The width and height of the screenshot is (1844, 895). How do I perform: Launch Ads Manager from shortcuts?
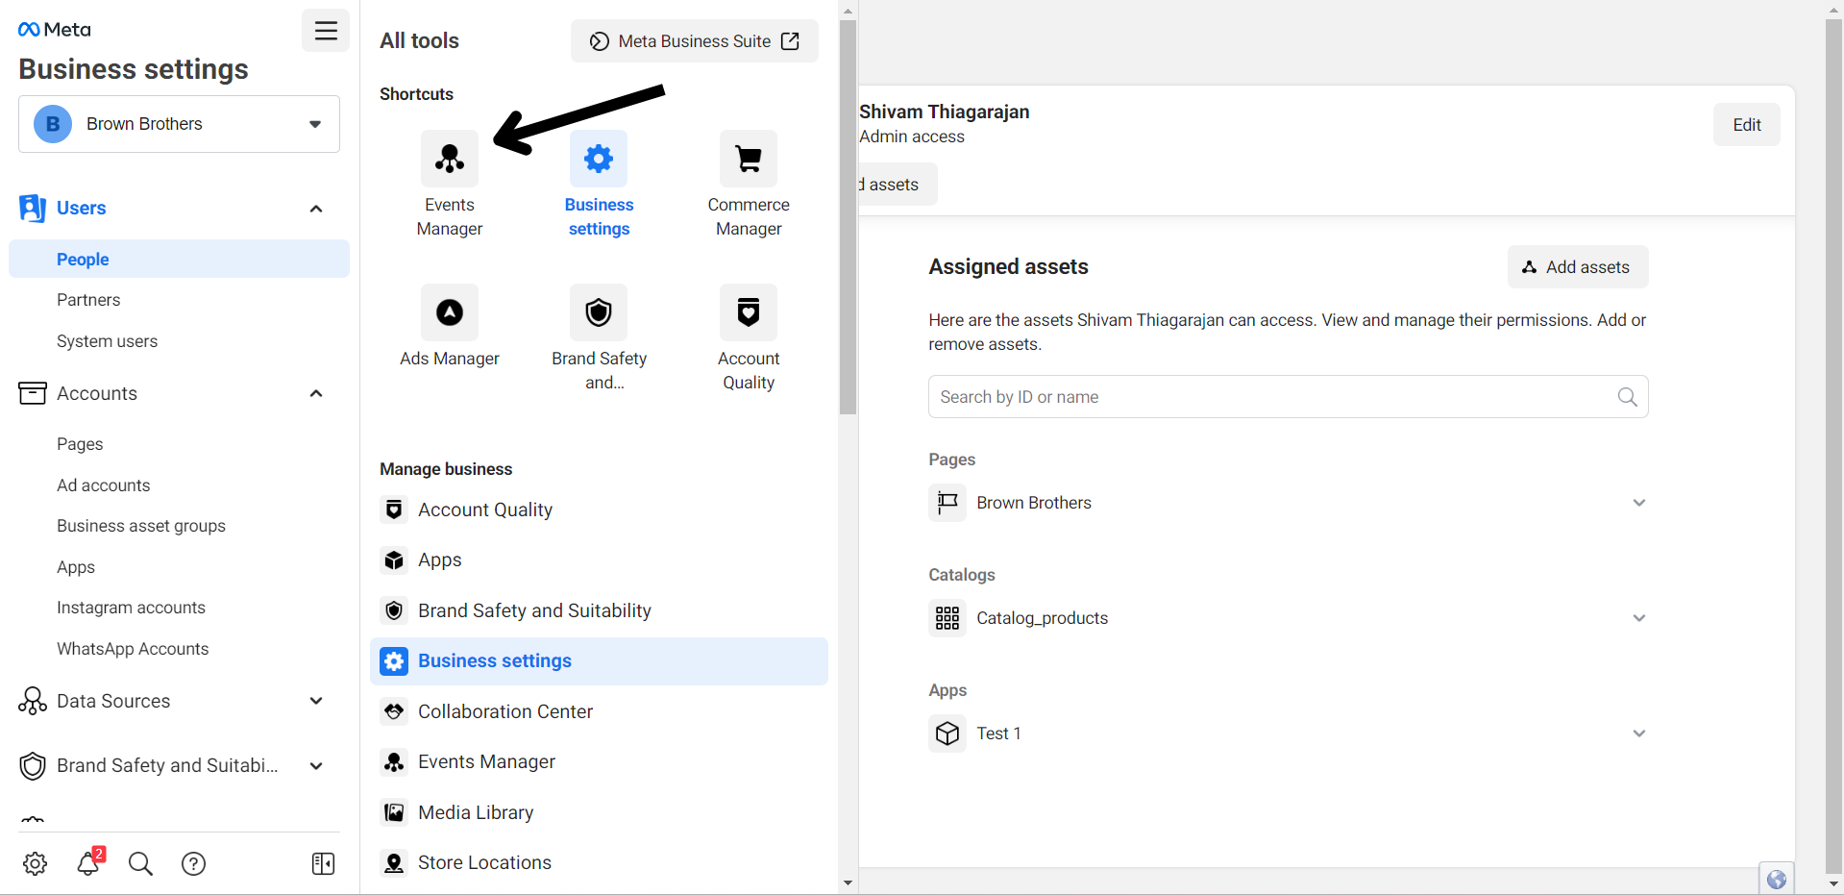click(x=449, y=312)
